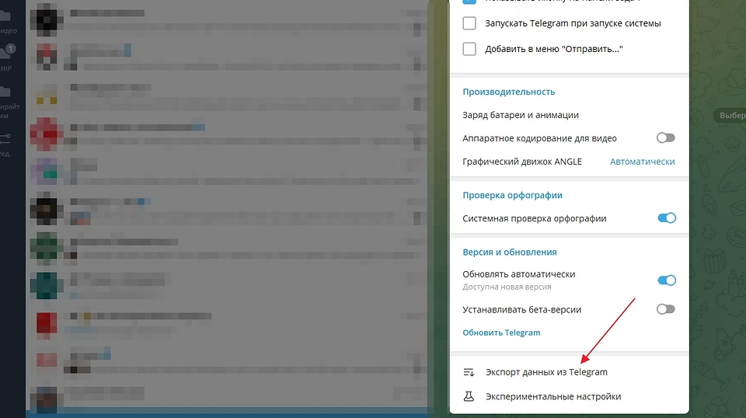Image resolution: width=746 pixels, height=418 pixels.
Task: Select the sidebar folder below CHIP
Action: 8,103
